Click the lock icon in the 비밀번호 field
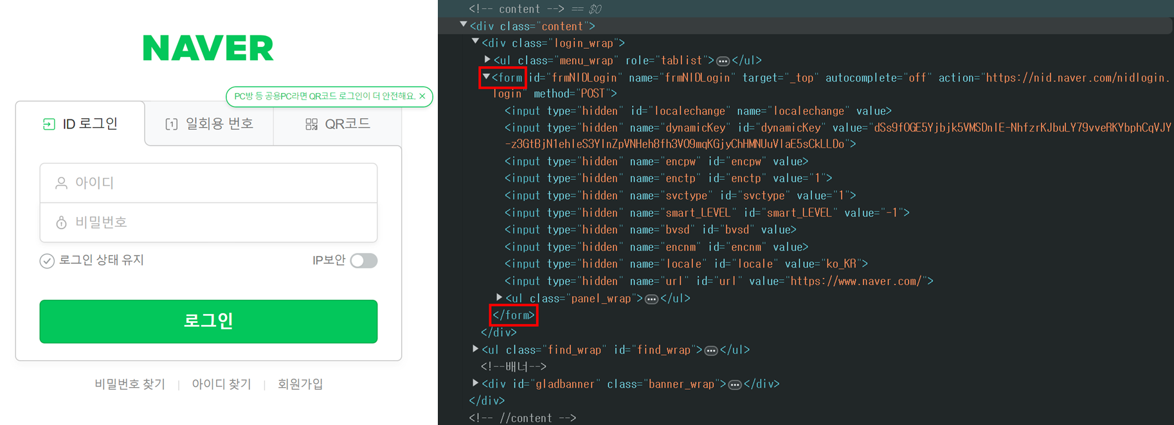1174x425 pixels. (x=61, y=222)
